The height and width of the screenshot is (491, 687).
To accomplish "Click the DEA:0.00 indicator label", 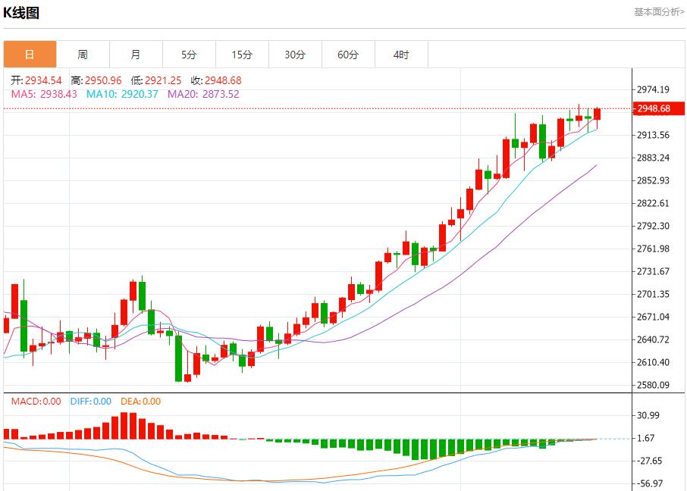I will click(x=141, y=402).
